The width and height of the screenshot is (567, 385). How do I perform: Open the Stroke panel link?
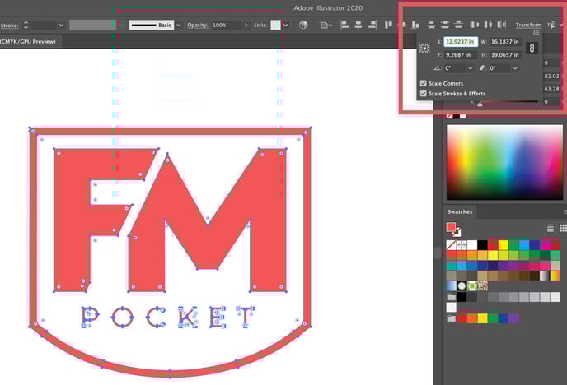pyautogui.click(x=9, y=26)
